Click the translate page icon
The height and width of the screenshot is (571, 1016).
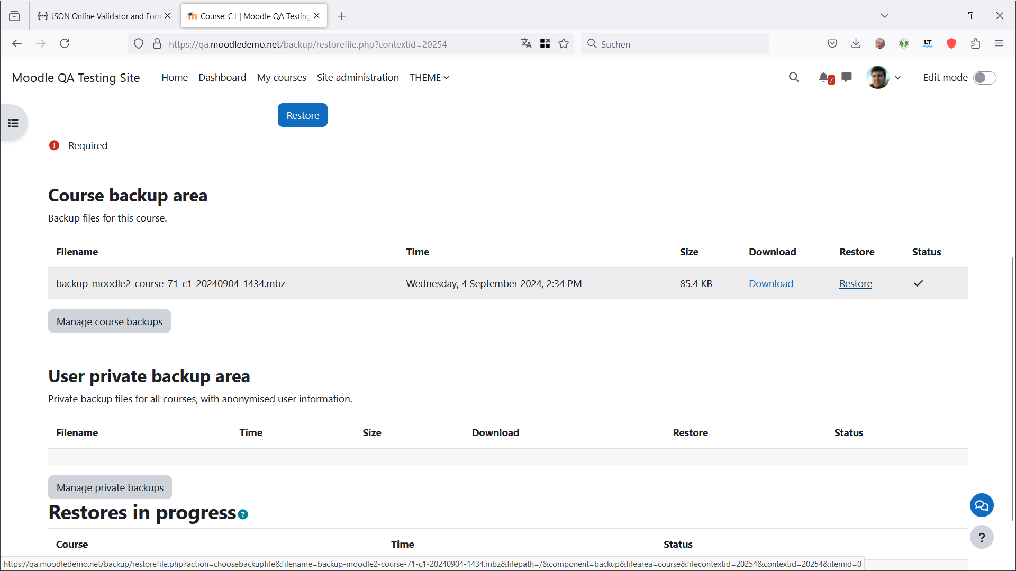(526, 44)
